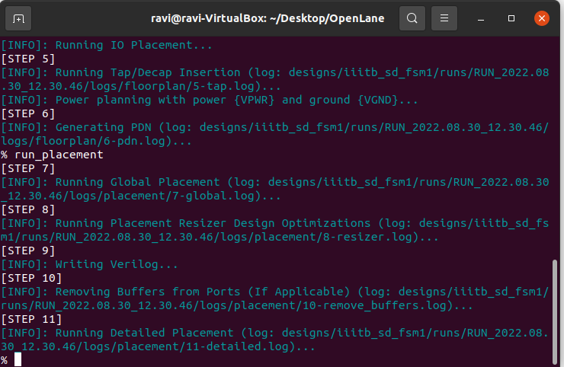This screenshot has width=564, height=367.
Task: Click the '[STEP 10]' line
Action: click(x=32, y=278)
